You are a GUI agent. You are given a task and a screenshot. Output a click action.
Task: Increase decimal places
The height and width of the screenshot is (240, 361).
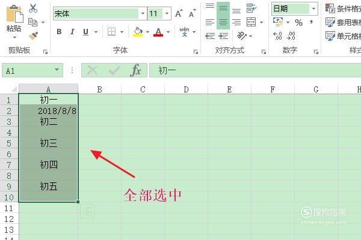(x=277, y=36)
